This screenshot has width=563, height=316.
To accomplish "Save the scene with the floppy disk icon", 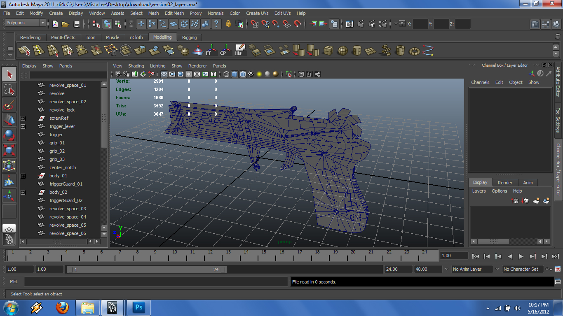I will tap(77, 24).
